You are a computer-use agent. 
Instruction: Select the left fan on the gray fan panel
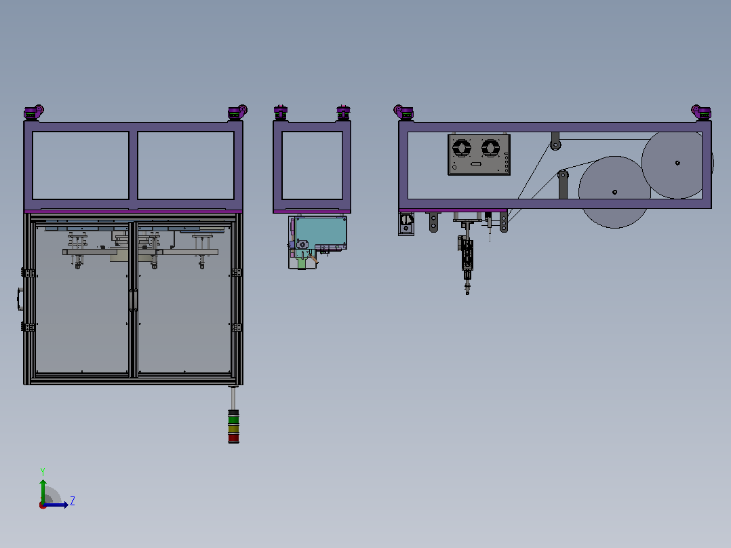point(461,149)
